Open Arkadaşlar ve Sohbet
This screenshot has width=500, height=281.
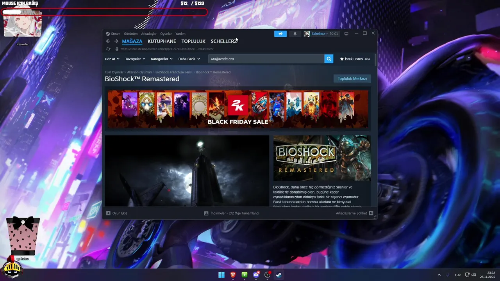tap(355, 213)
